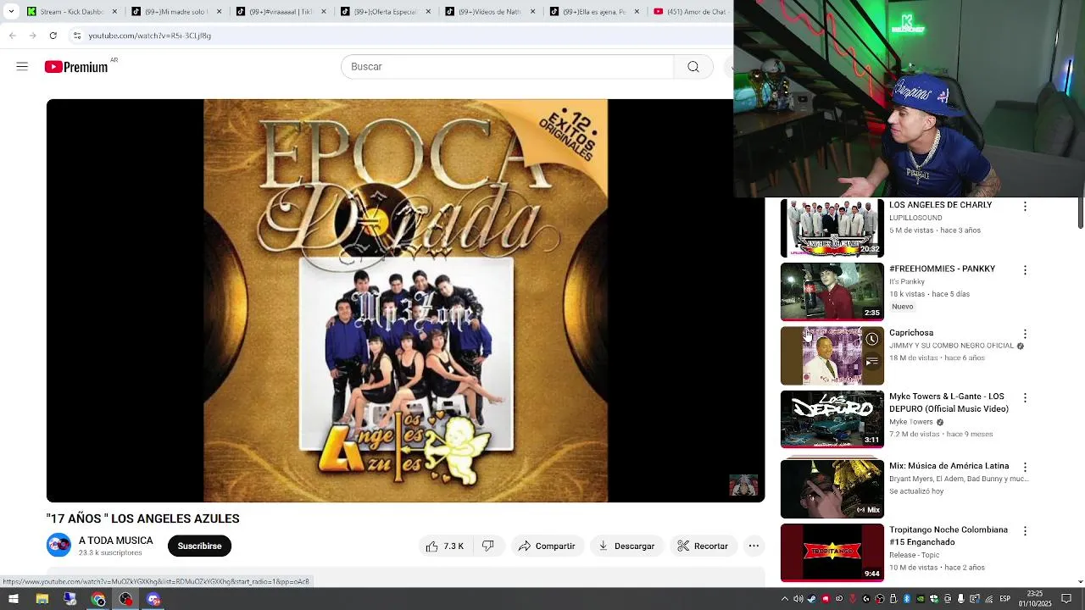Reload the page with refresh icon

pyautogui.click(x=53, y=36)
